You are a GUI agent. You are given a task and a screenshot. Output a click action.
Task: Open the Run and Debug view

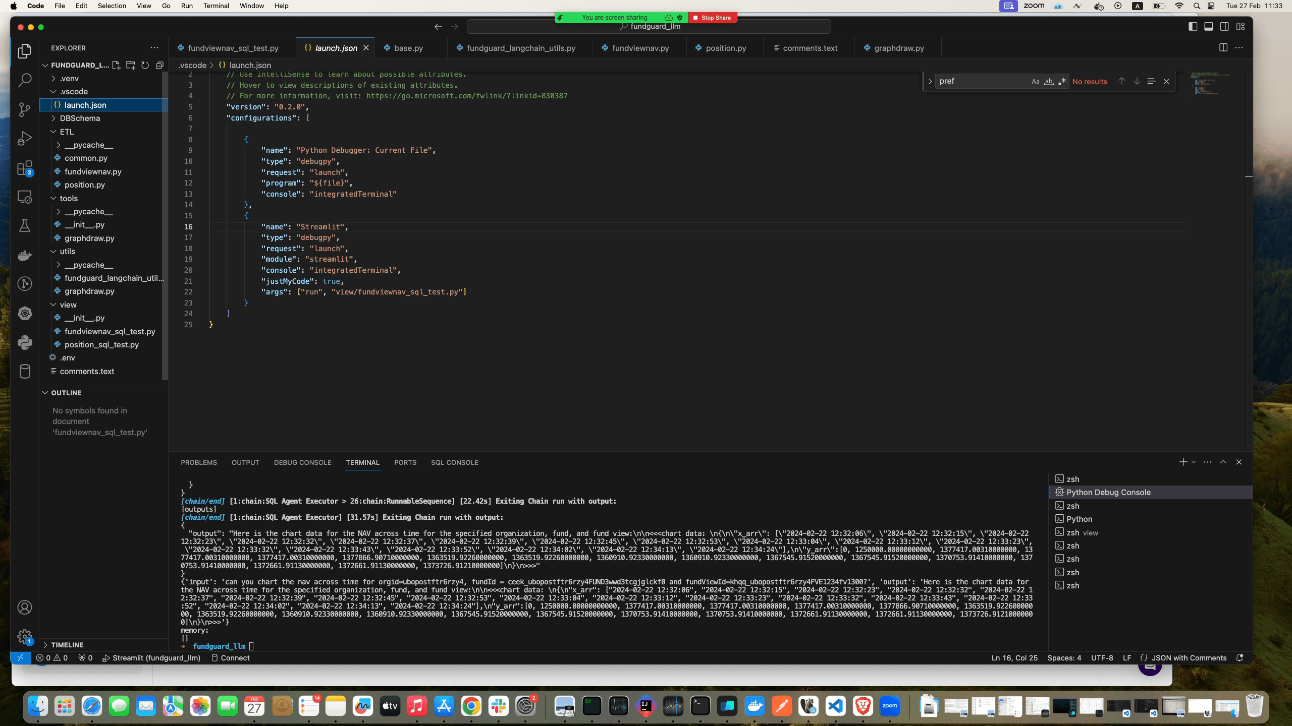pos(25,139)
